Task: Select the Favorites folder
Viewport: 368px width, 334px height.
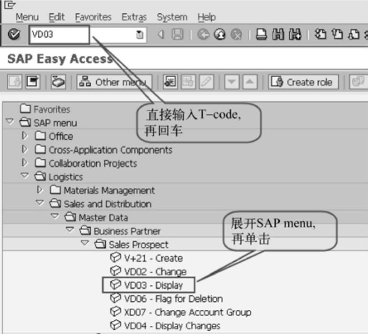Action: (45, 109)
